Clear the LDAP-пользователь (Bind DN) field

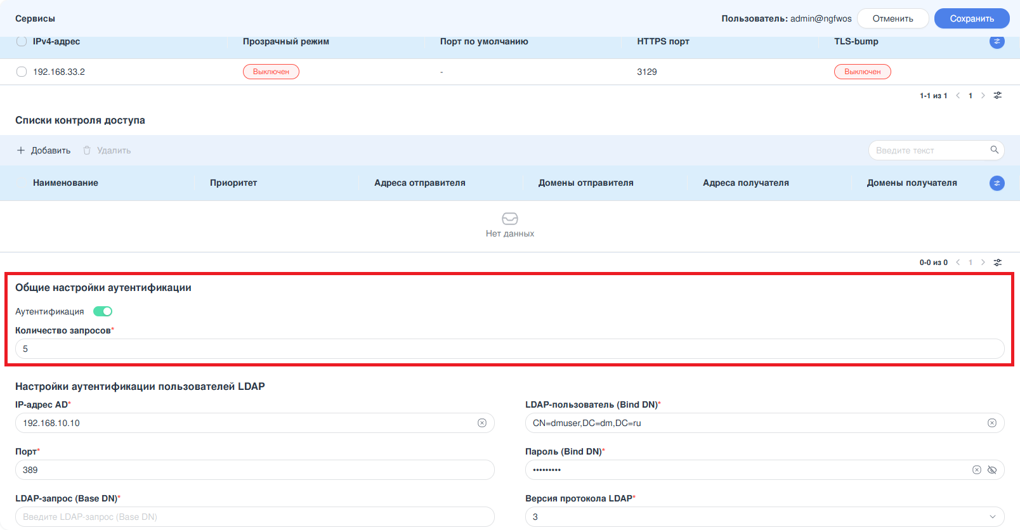pyautogui.click(x=991, y=423)
